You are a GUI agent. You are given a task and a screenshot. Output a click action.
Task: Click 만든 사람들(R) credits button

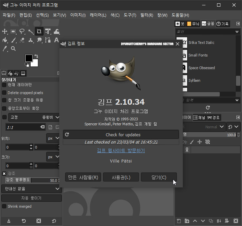(x=83, y=177)
